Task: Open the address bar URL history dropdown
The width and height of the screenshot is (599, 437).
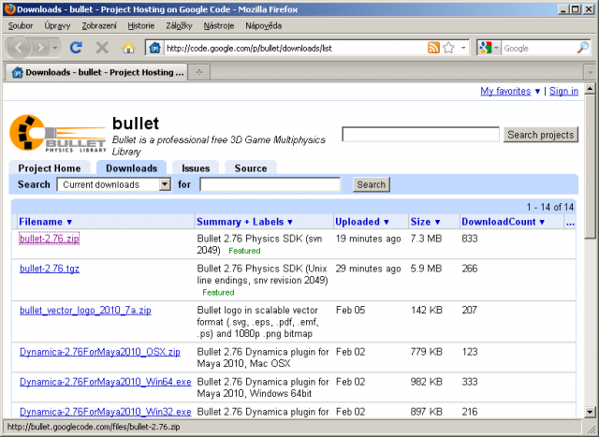Action: (x=463, y=48)
